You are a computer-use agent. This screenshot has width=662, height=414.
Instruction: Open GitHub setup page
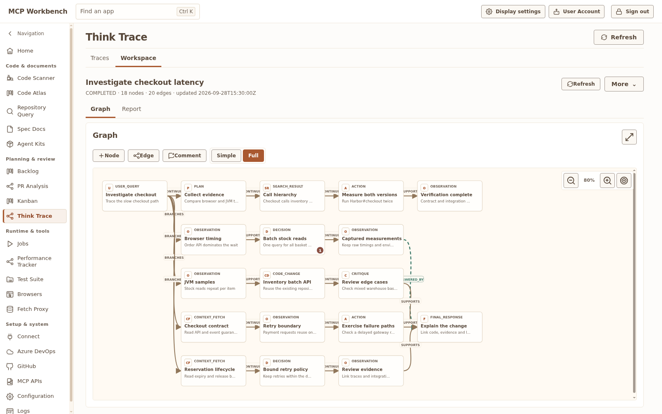35,366
